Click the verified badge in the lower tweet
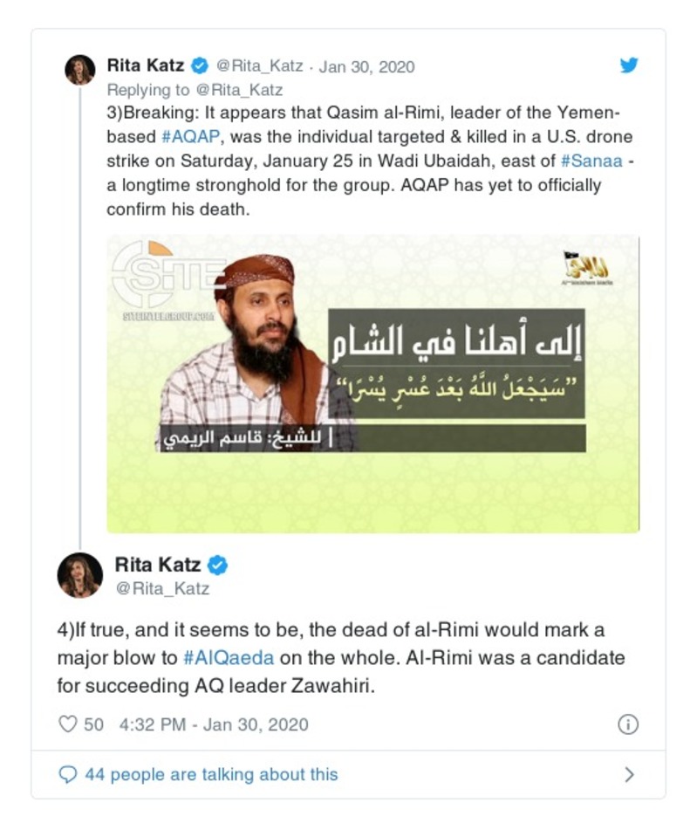Screen dimensions: 697x830 pos(218,566)
